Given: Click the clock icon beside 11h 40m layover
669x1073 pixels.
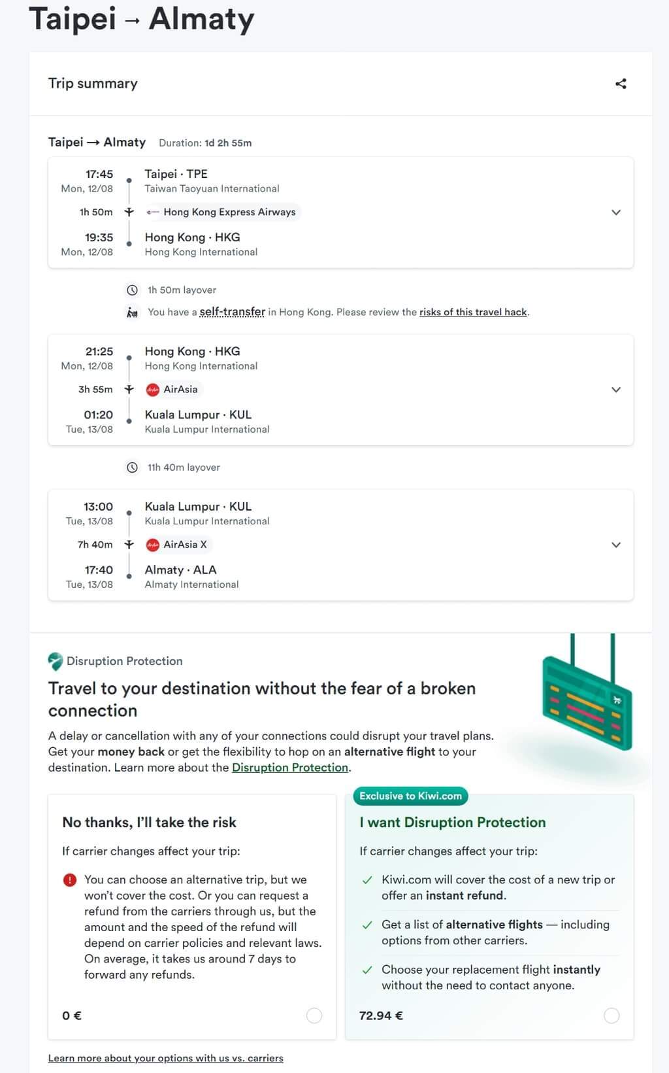Looking at the screenshot, I should click(x=132, y=468).
